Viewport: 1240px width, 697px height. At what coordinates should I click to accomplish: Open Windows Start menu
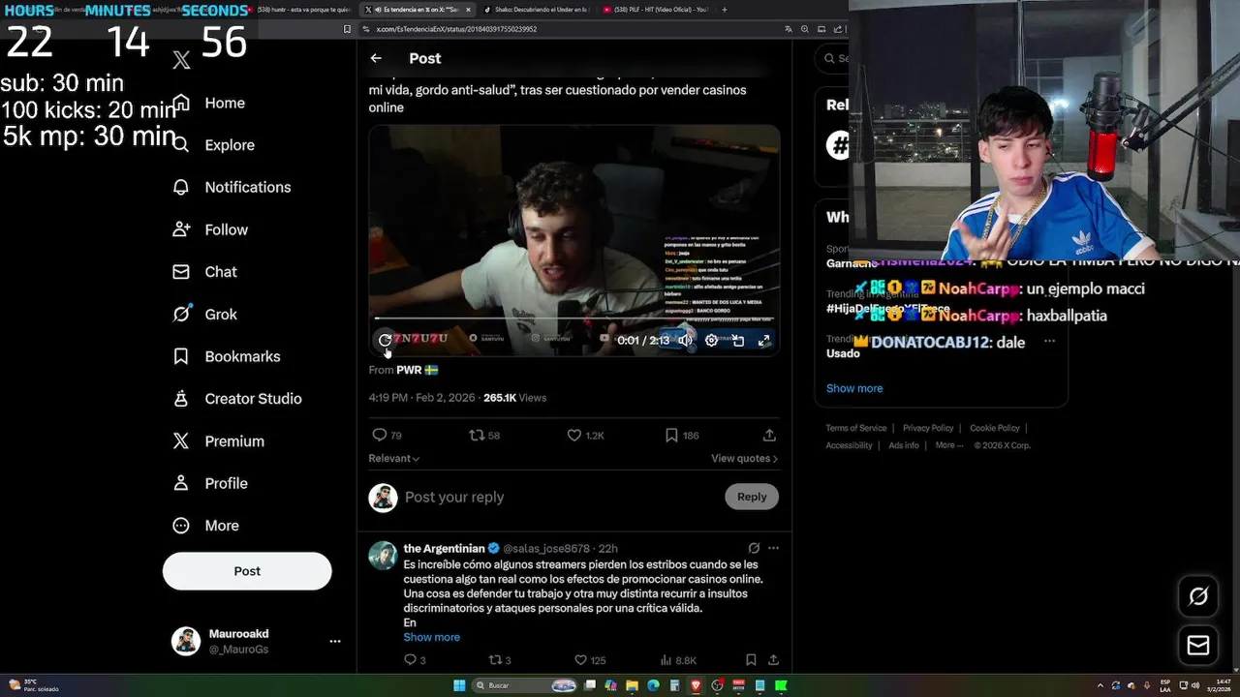(459, 685)
